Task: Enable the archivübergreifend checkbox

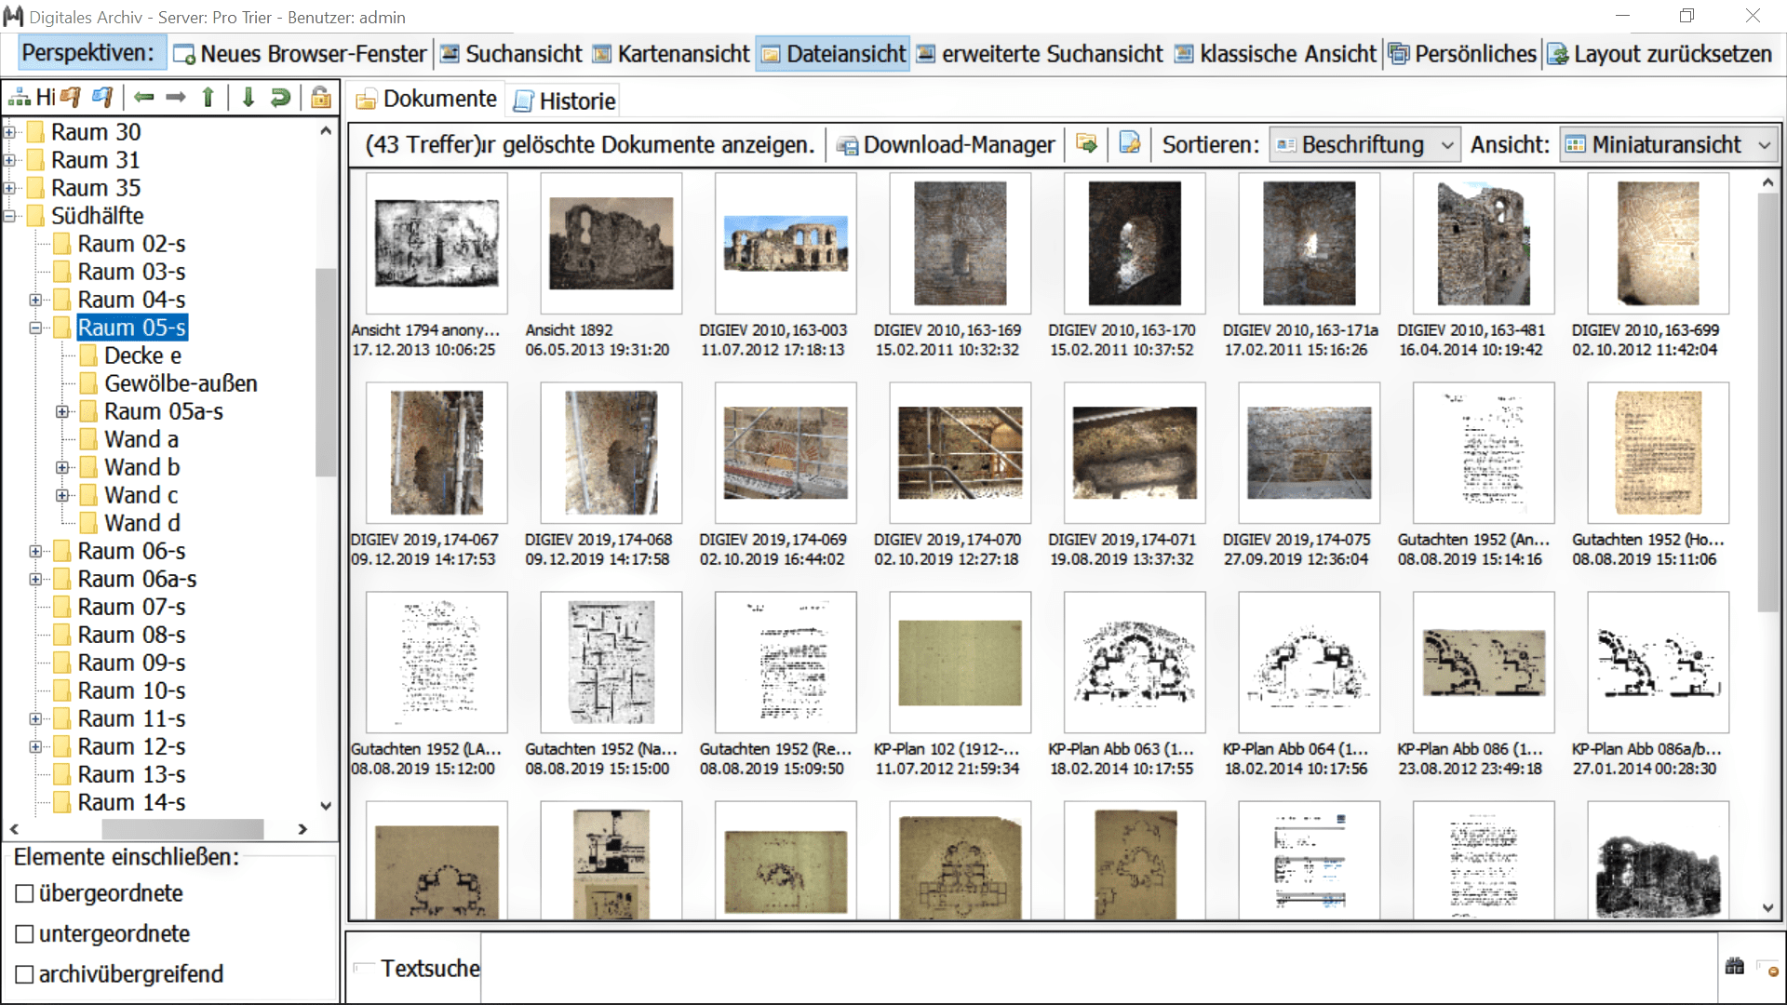Action: 25,974
